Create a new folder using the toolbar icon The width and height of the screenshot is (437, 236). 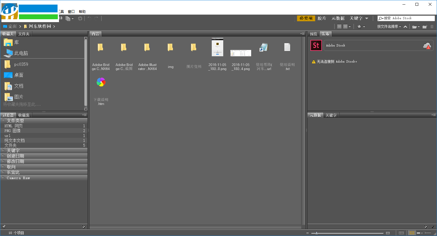point(425,26)
